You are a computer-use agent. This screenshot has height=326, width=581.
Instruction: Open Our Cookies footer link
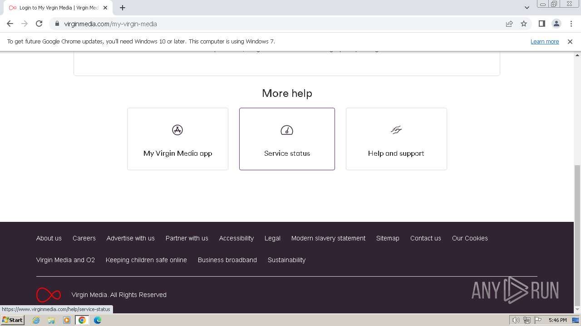point(470,238)
